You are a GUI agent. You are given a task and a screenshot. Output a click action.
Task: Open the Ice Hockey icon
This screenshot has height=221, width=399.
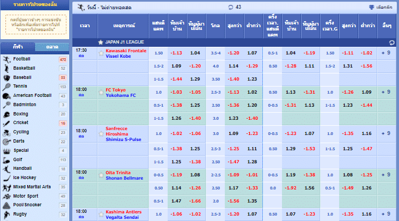click(7, 178)
